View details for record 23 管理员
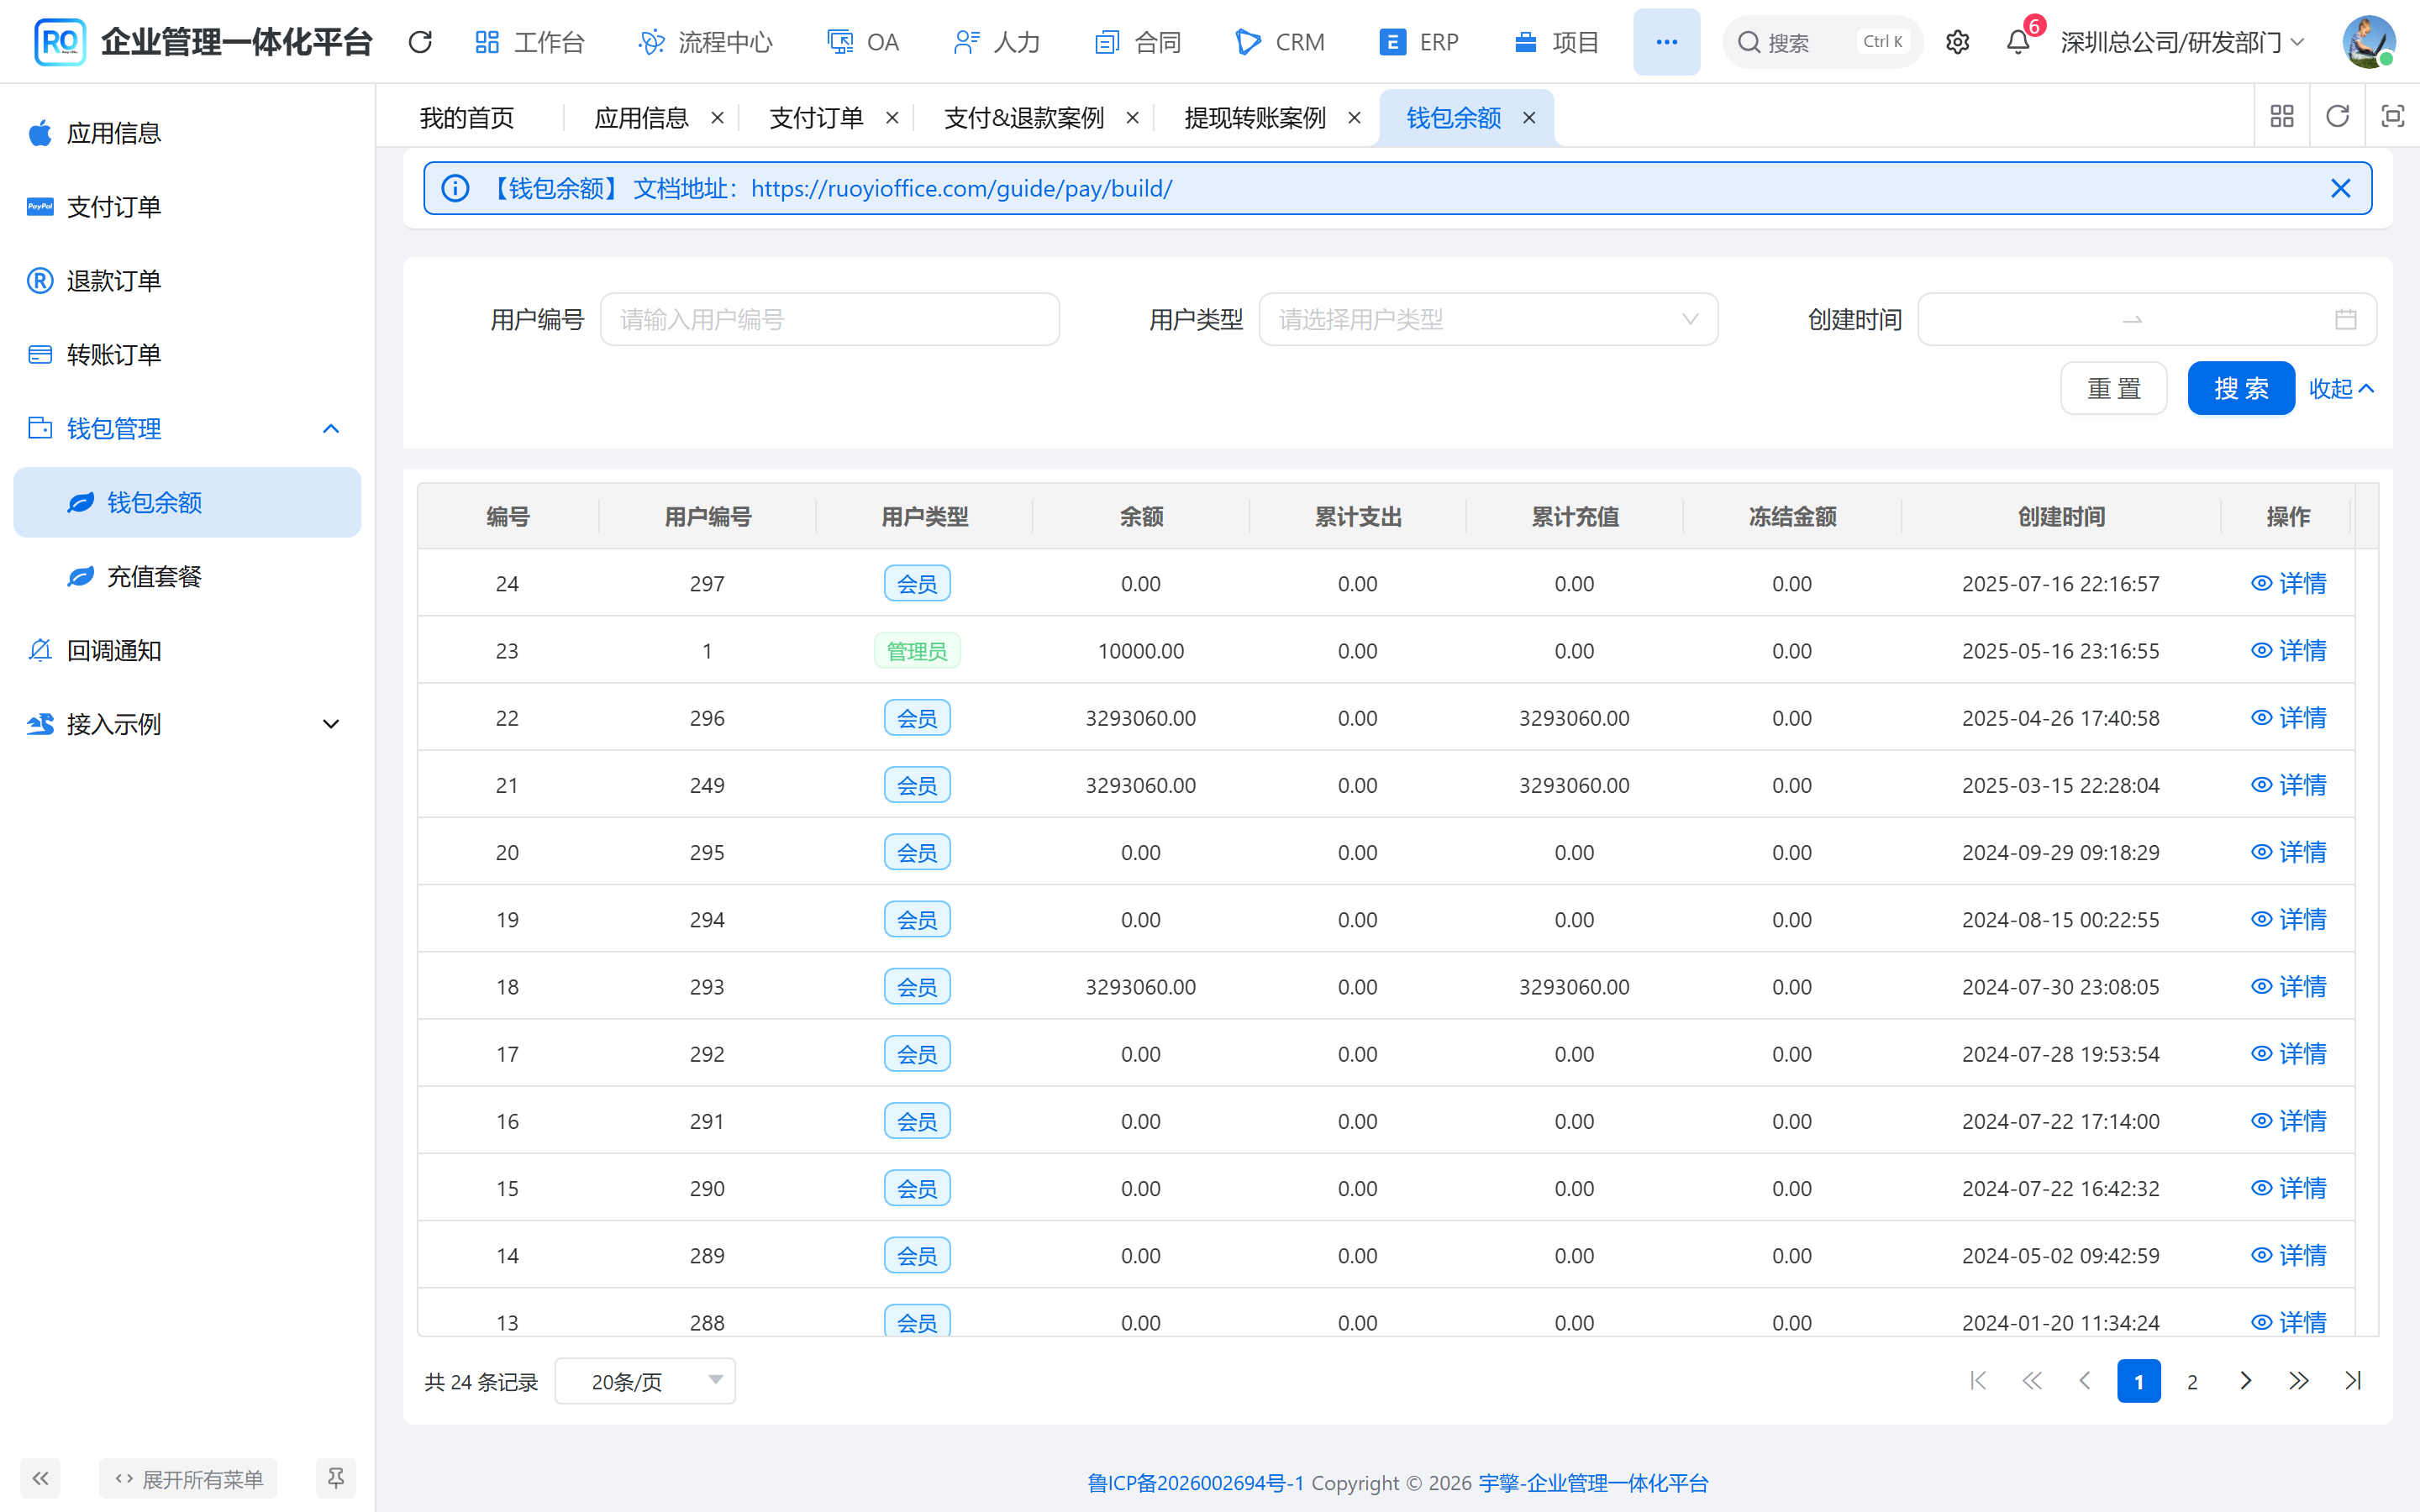 coord(2288,650)
